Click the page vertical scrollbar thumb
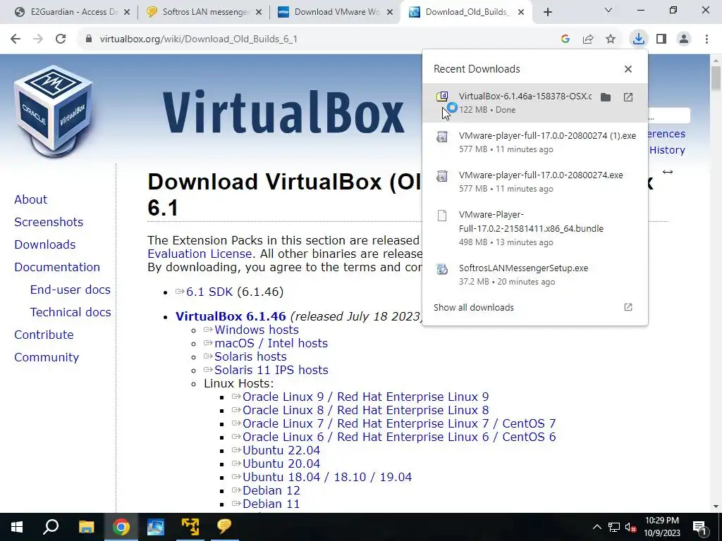 pos(716,79)
